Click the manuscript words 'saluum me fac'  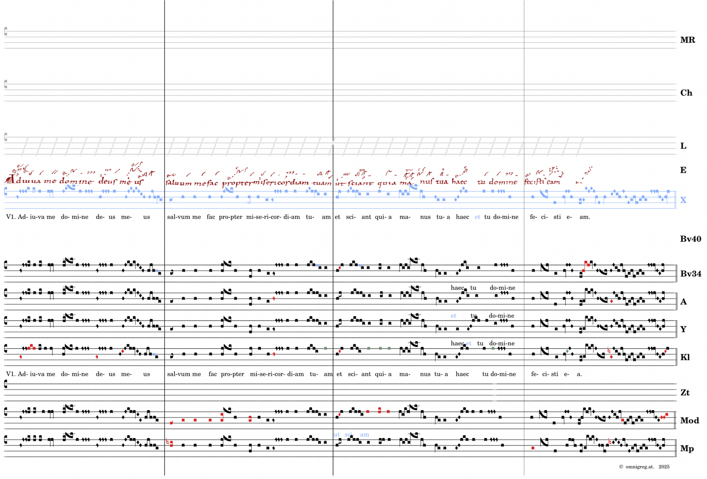click(192, 183)
